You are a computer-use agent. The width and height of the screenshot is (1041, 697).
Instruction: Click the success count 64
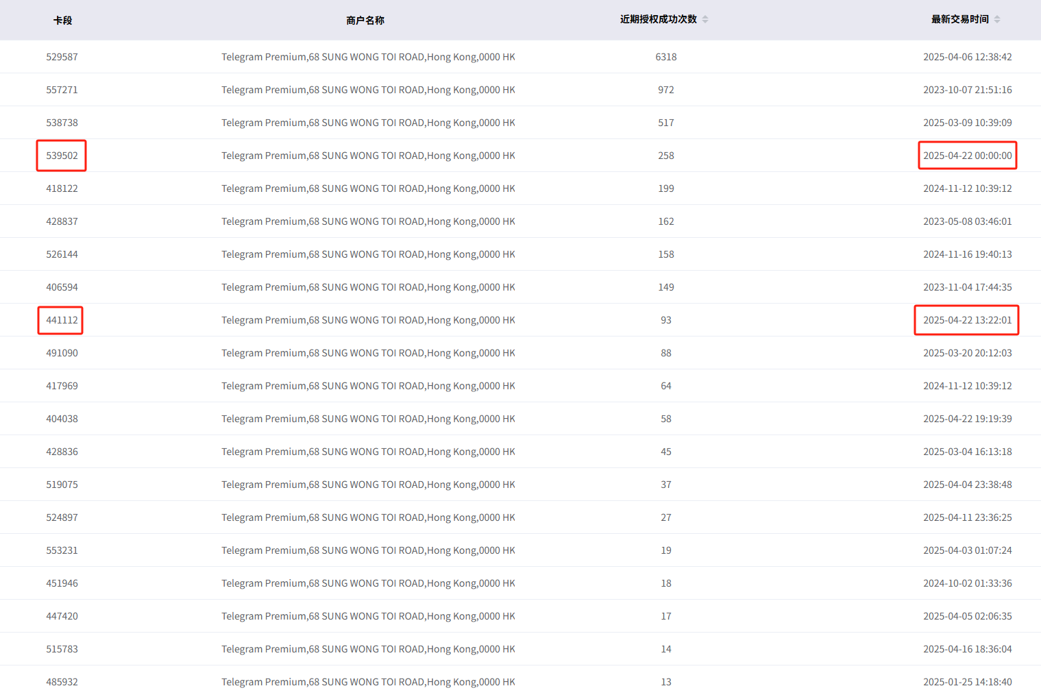[x=666, y=386]
